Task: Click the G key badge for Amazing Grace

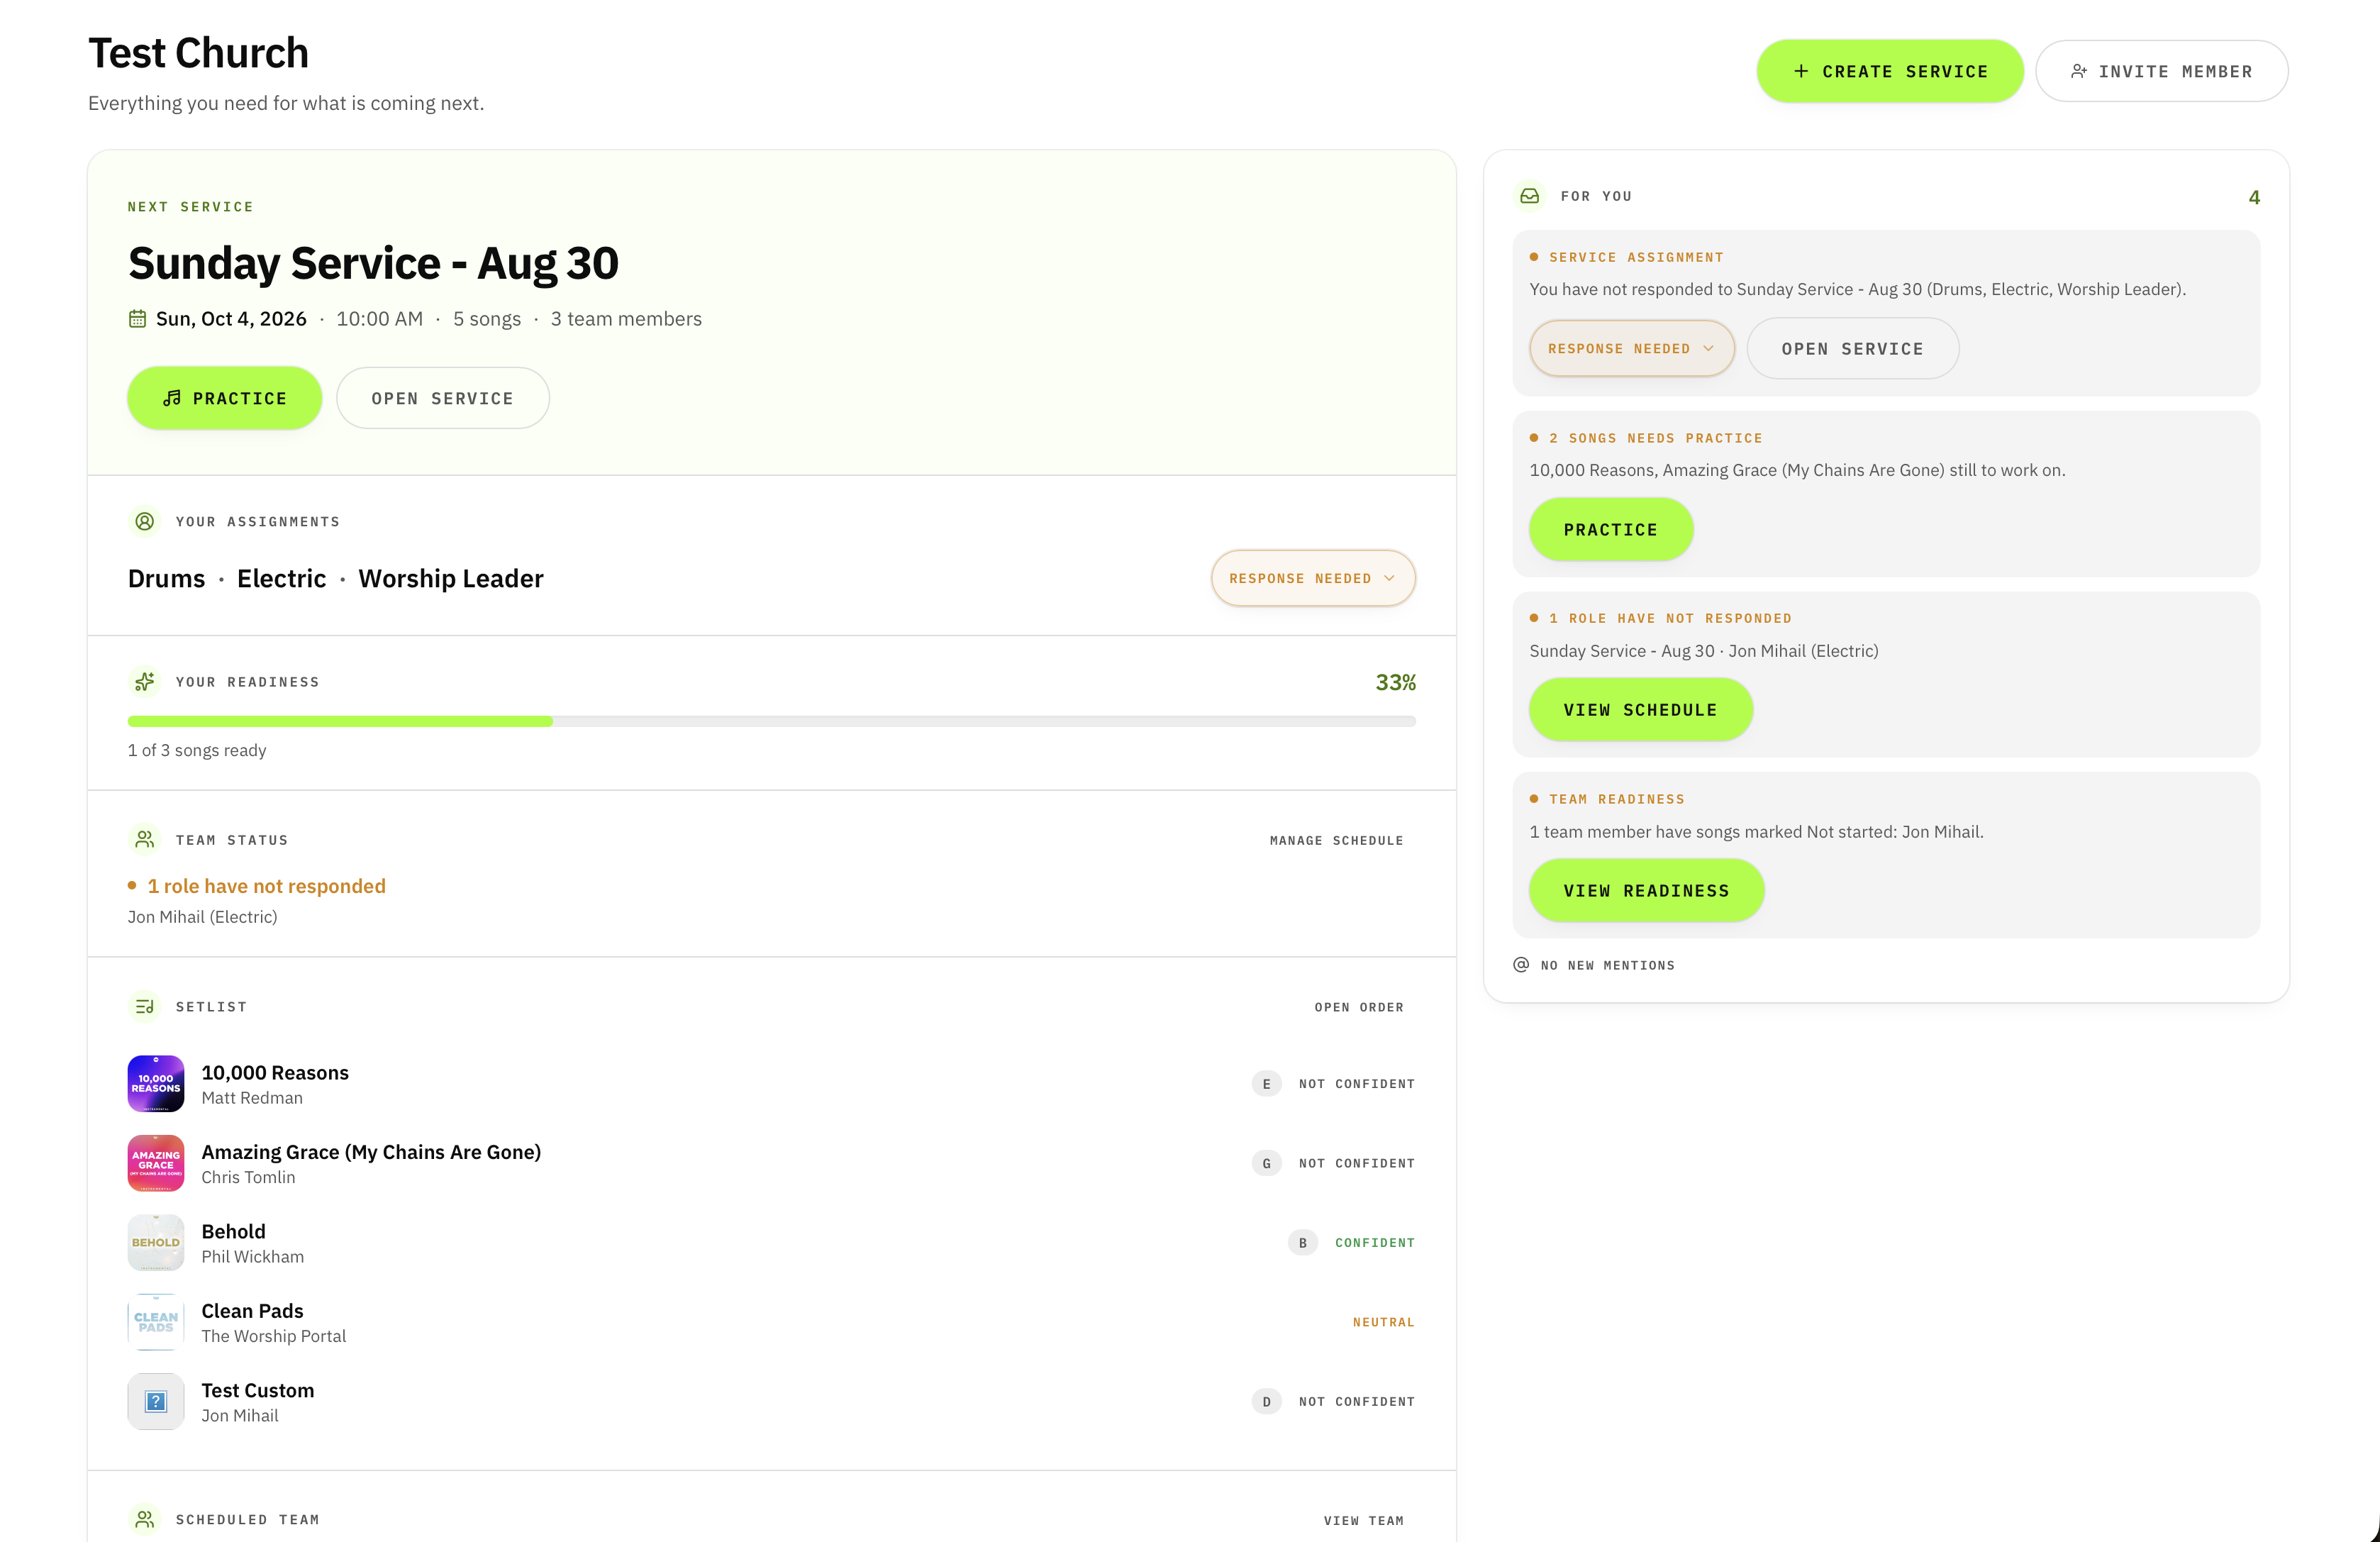Action: 1267,1163
